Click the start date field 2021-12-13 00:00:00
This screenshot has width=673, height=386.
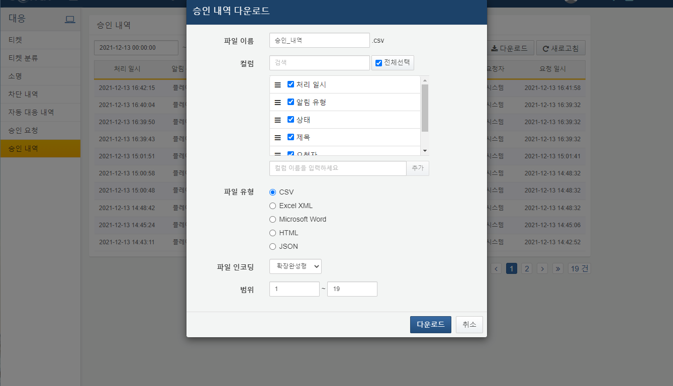pyautogui.click(x=136, y=48)
